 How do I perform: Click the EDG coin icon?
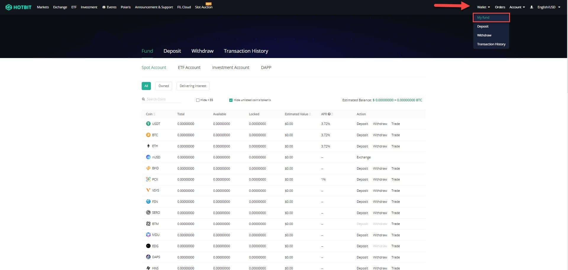coord(148,246)
